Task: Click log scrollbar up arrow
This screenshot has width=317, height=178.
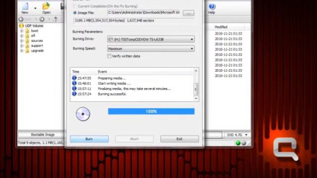Action: [196, 71]
